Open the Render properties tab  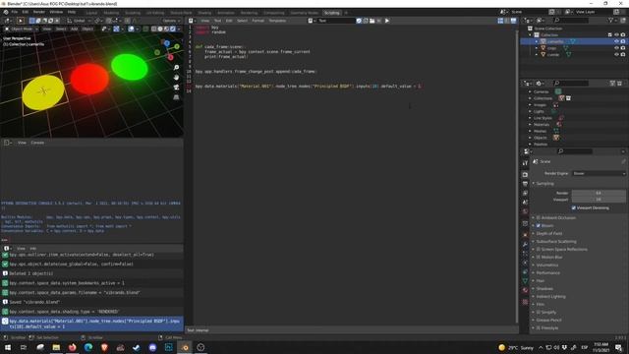point(525,175)
